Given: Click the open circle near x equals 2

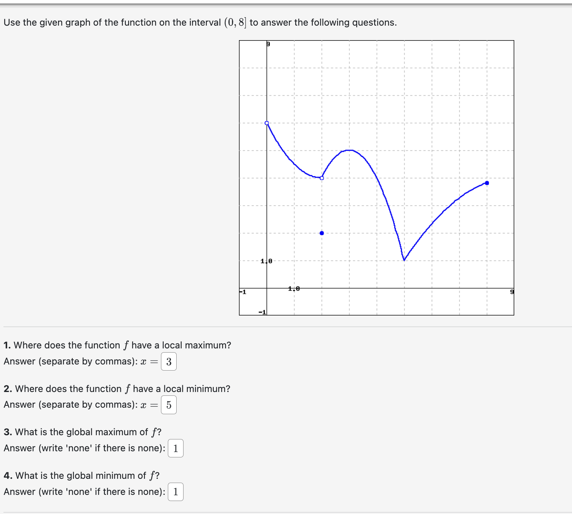Looking at the screenshot, I should click(321, 177).
